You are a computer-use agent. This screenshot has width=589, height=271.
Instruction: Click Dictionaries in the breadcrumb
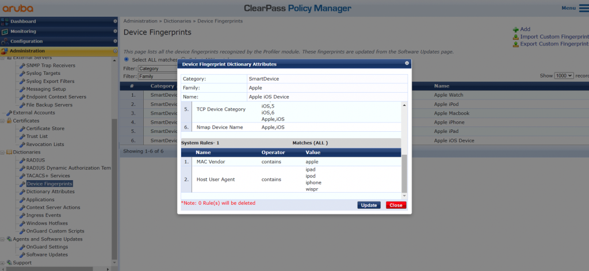point(177,21)
